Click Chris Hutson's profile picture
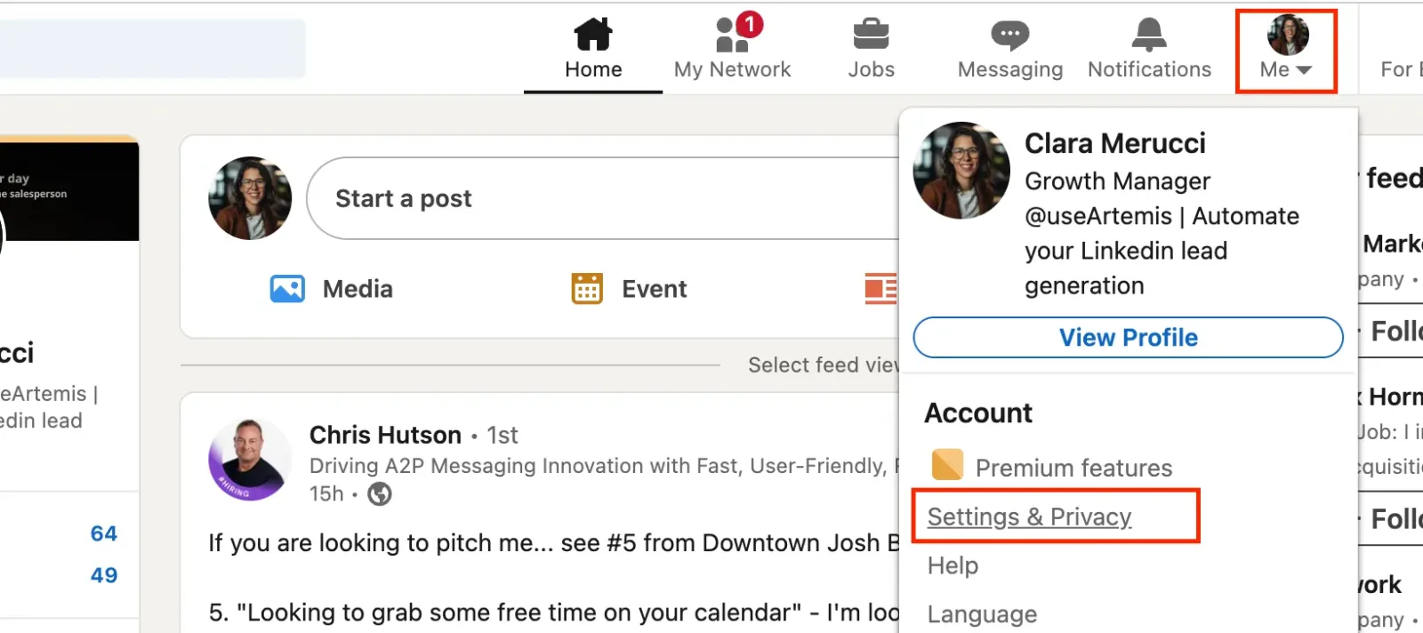 (x=250, y=461)
